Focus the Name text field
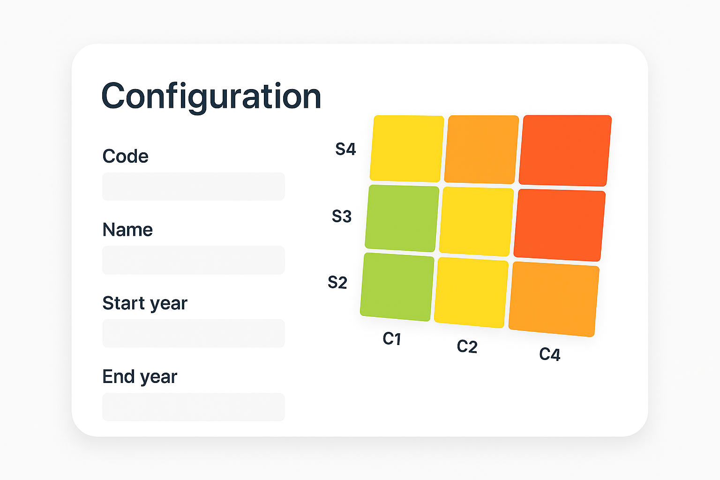Image resolution: width=720 pixels, height=480 pixels. click(194, 260)
